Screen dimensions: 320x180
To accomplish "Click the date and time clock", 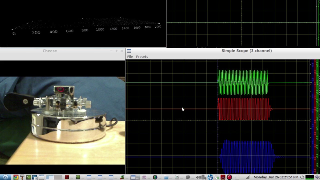I will [276, 177].
